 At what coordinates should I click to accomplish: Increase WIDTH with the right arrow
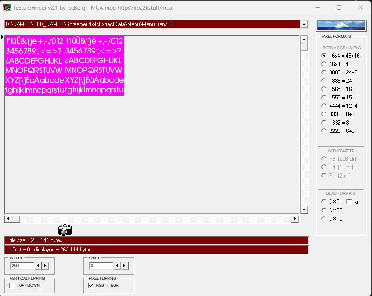click(x=45, y=266)
